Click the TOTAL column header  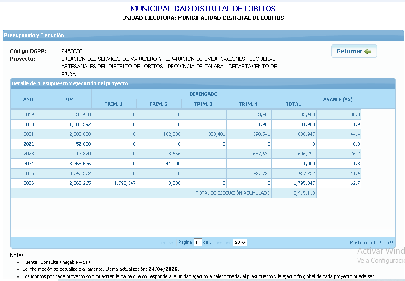(x=293, y=104)
